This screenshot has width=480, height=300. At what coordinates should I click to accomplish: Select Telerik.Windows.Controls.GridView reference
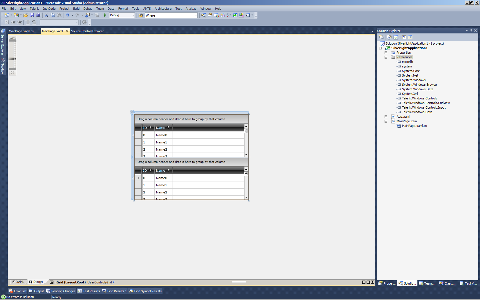pos(426,103)
